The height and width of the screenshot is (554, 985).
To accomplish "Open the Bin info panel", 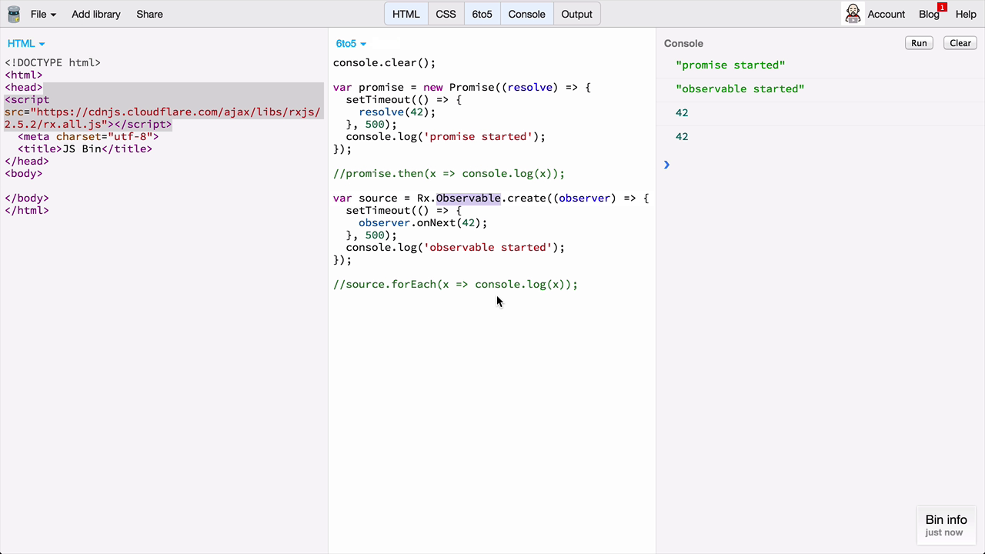I will pos(946,525).
